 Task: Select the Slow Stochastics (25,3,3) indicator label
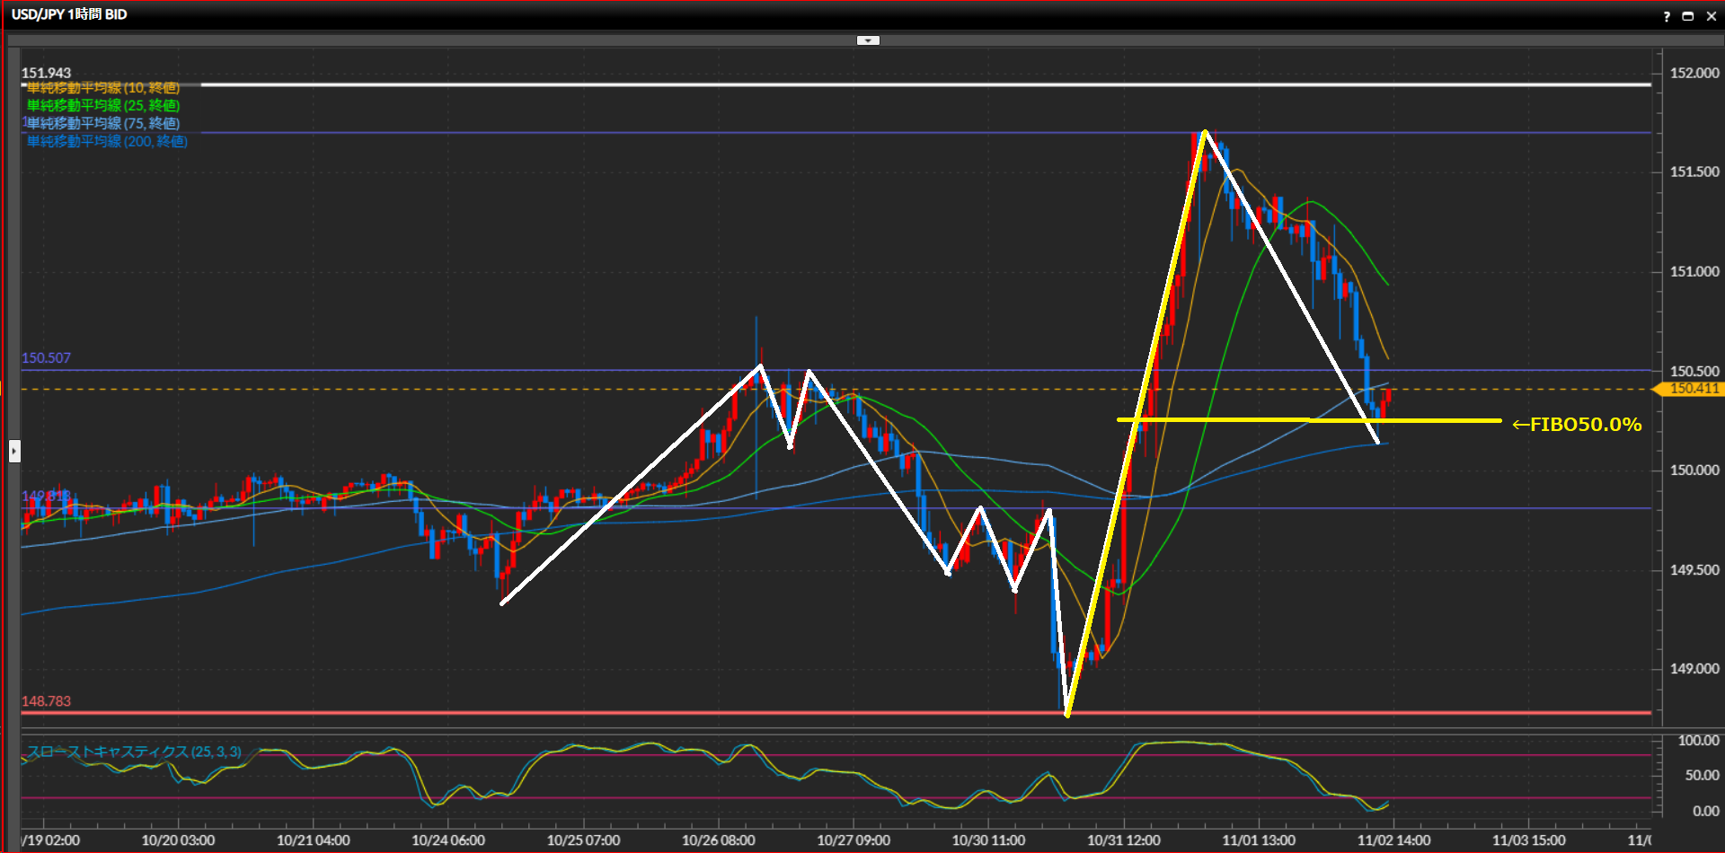point(134,752)
